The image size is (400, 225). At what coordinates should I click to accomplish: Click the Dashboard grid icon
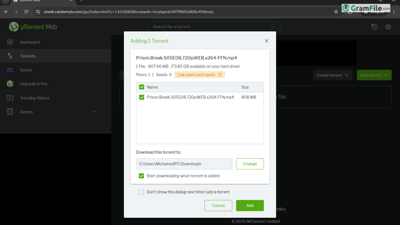[x=10, y=42]
